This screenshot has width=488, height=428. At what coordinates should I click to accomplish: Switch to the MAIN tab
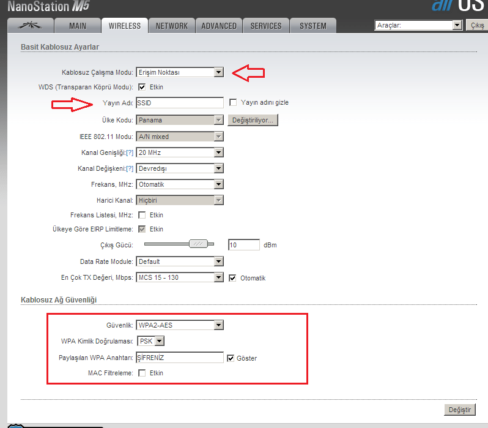pyautogui.click(x=78, y=26)
